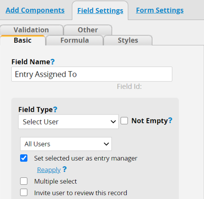Select the Field Settings tab

point(100,11)
